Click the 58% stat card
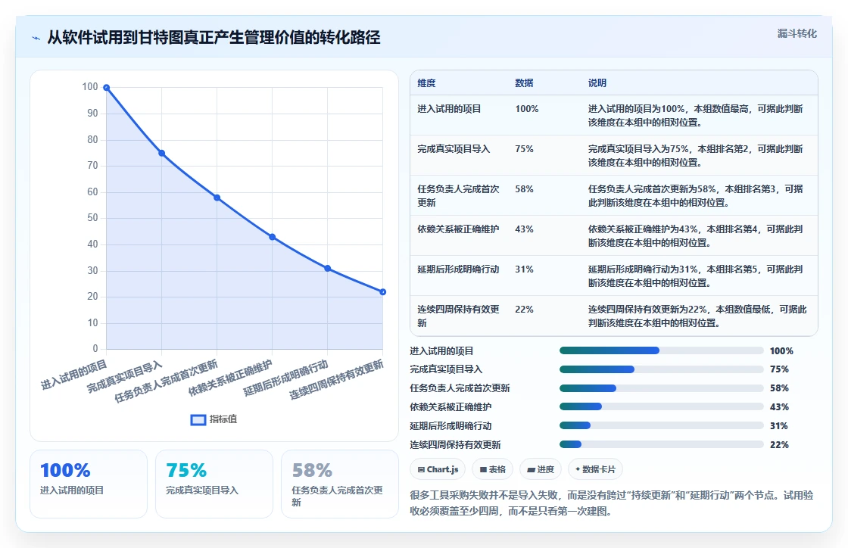 pyautogui.click(x=340, y=484)
